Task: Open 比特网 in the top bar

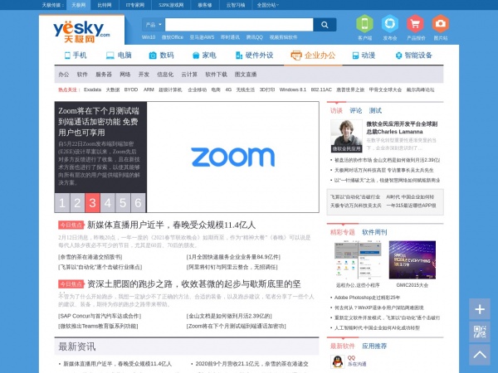Action: [105, 5]
